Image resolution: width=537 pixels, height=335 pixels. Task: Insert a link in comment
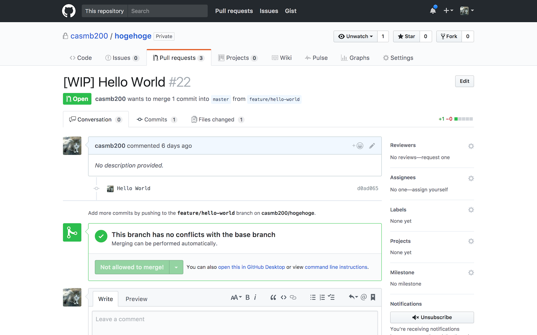point(293,297)
